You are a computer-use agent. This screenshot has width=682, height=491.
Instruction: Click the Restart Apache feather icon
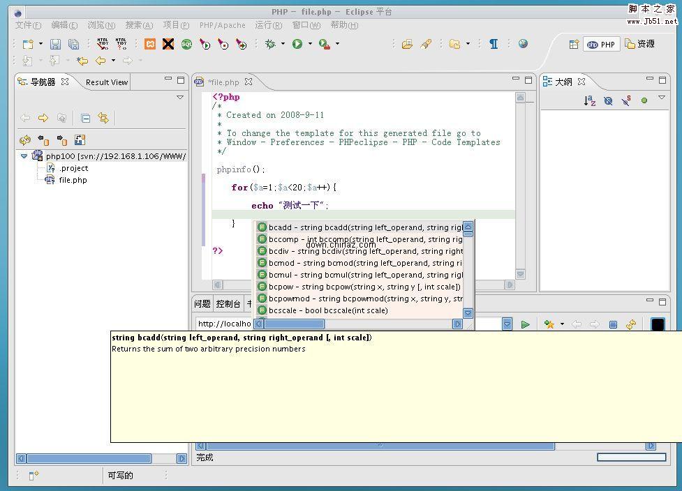point(241,44)
